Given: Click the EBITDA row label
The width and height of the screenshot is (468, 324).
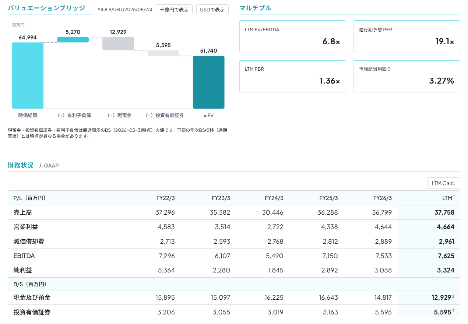Looking at the screenshot, I should [x=24, y=256].
